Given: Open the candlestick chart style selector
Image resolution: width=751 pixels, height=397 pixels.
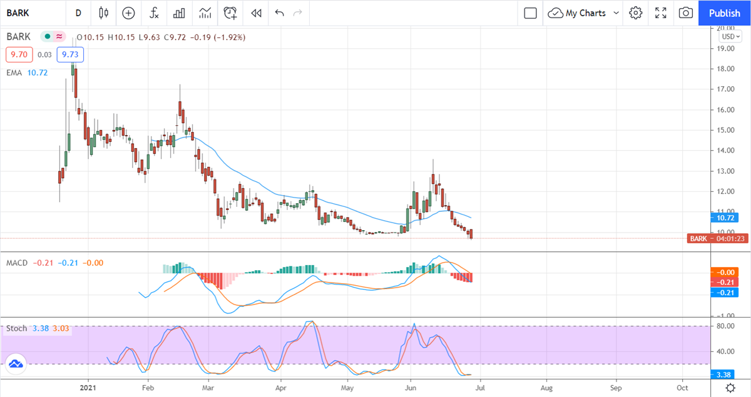Looking at the screenshot, I should (103, 13).
